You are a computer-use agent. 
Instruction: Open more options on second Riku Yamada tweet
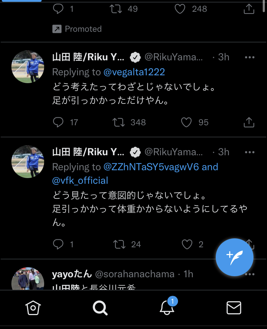coord(250,152)
